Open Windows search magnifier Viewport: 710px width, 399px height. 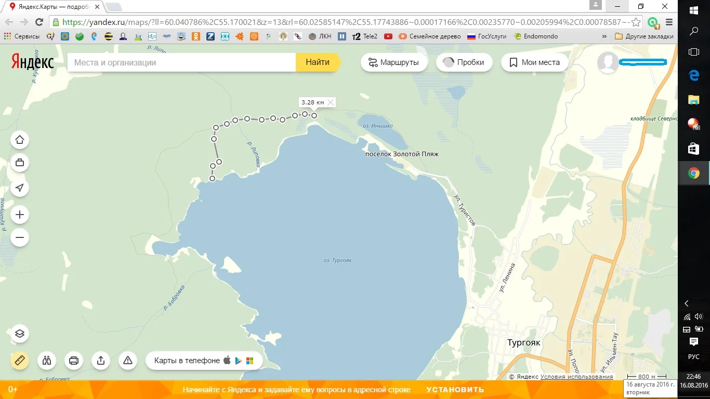click(x=694, y=31)
